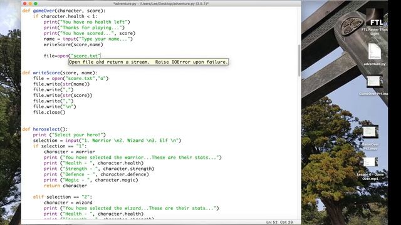The width and height of the screenshot is (401, 225).
Task: Click the 'file.write(str(name))' line
Action: pyautogui.click(x=61, y=84)
